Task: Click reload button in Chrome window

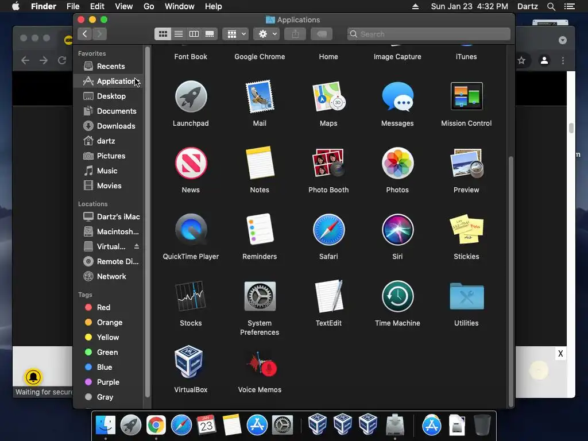Action: pyautogui.click(x=62, y=60)
